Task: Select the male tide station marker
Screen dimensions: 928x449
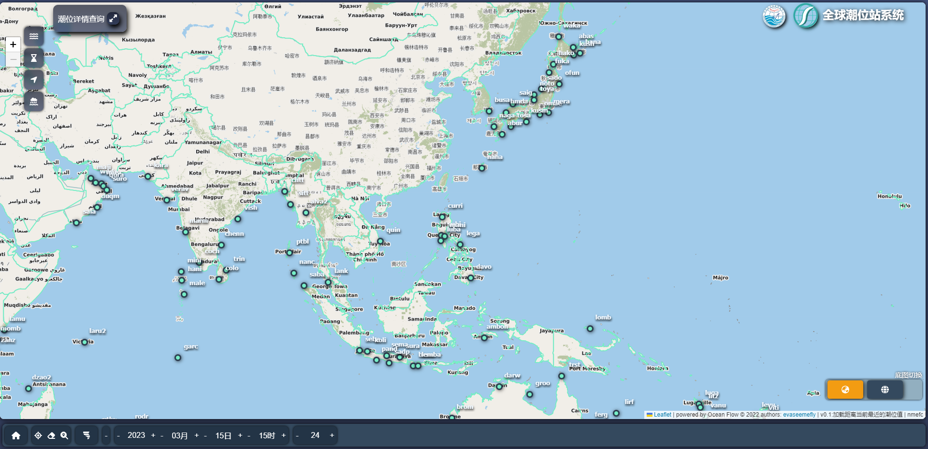Action: tap(184, 294)
